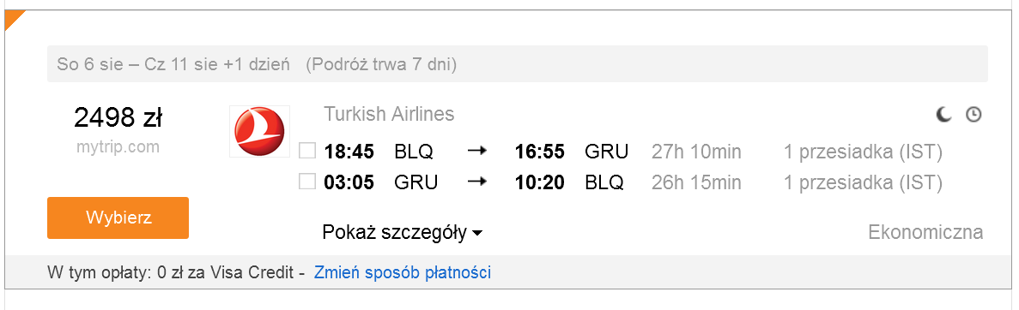Click the Ekonomiczna class label
Viewport: 1019px width, 310px height.
(925, 233)
